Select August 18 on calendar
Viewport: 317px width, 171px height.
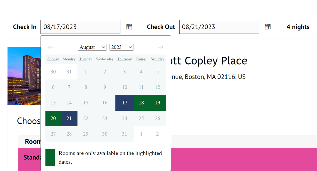[141, 103]
